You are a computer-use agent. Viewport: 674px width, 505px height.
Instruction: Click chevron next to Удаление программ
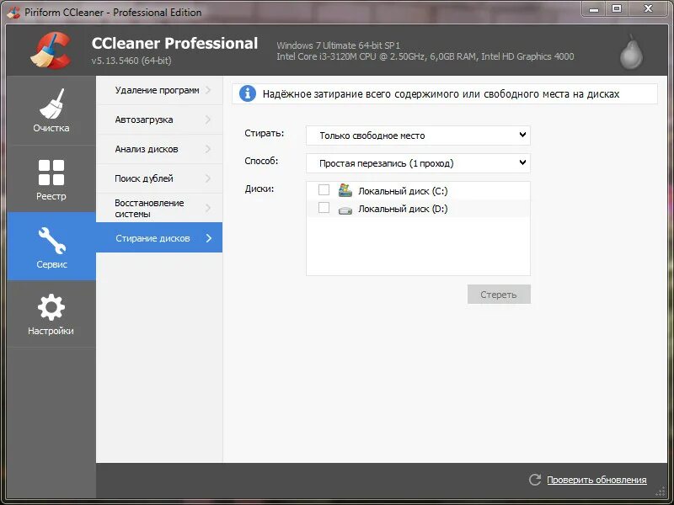pos(208,90)
